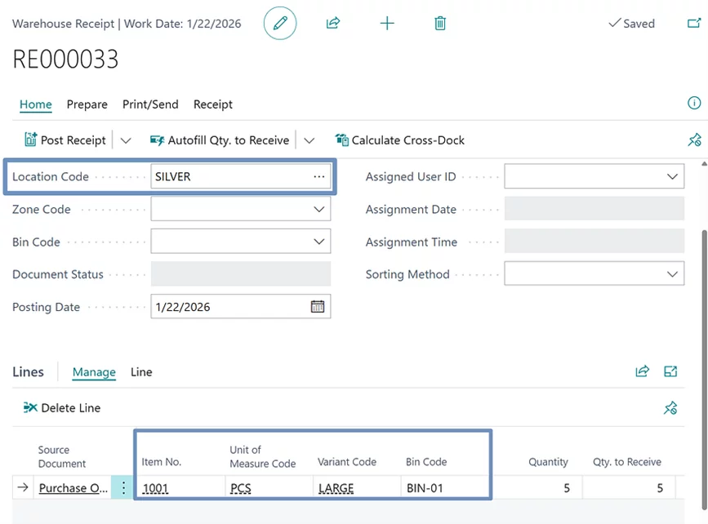Screen dimensions: 708x524
Task: Click the Location Code lookup ellipsis
Action: pyautogui.click(x=318, y=177)
